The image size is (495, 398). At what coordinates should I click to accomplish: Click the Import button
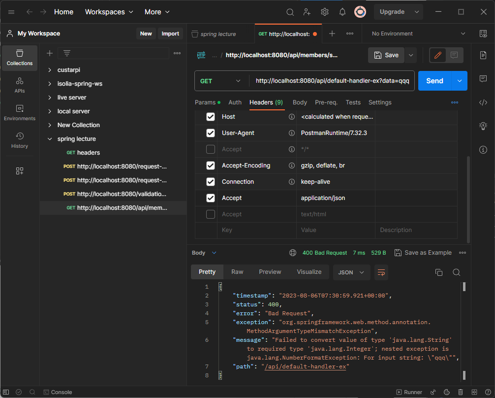170,33
